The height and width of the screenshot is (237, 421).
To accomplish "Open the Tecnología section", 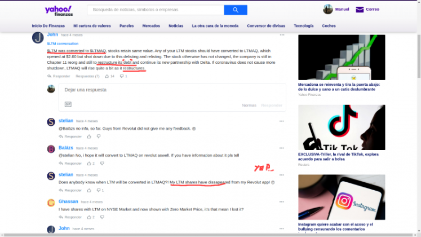I will 303,26.
